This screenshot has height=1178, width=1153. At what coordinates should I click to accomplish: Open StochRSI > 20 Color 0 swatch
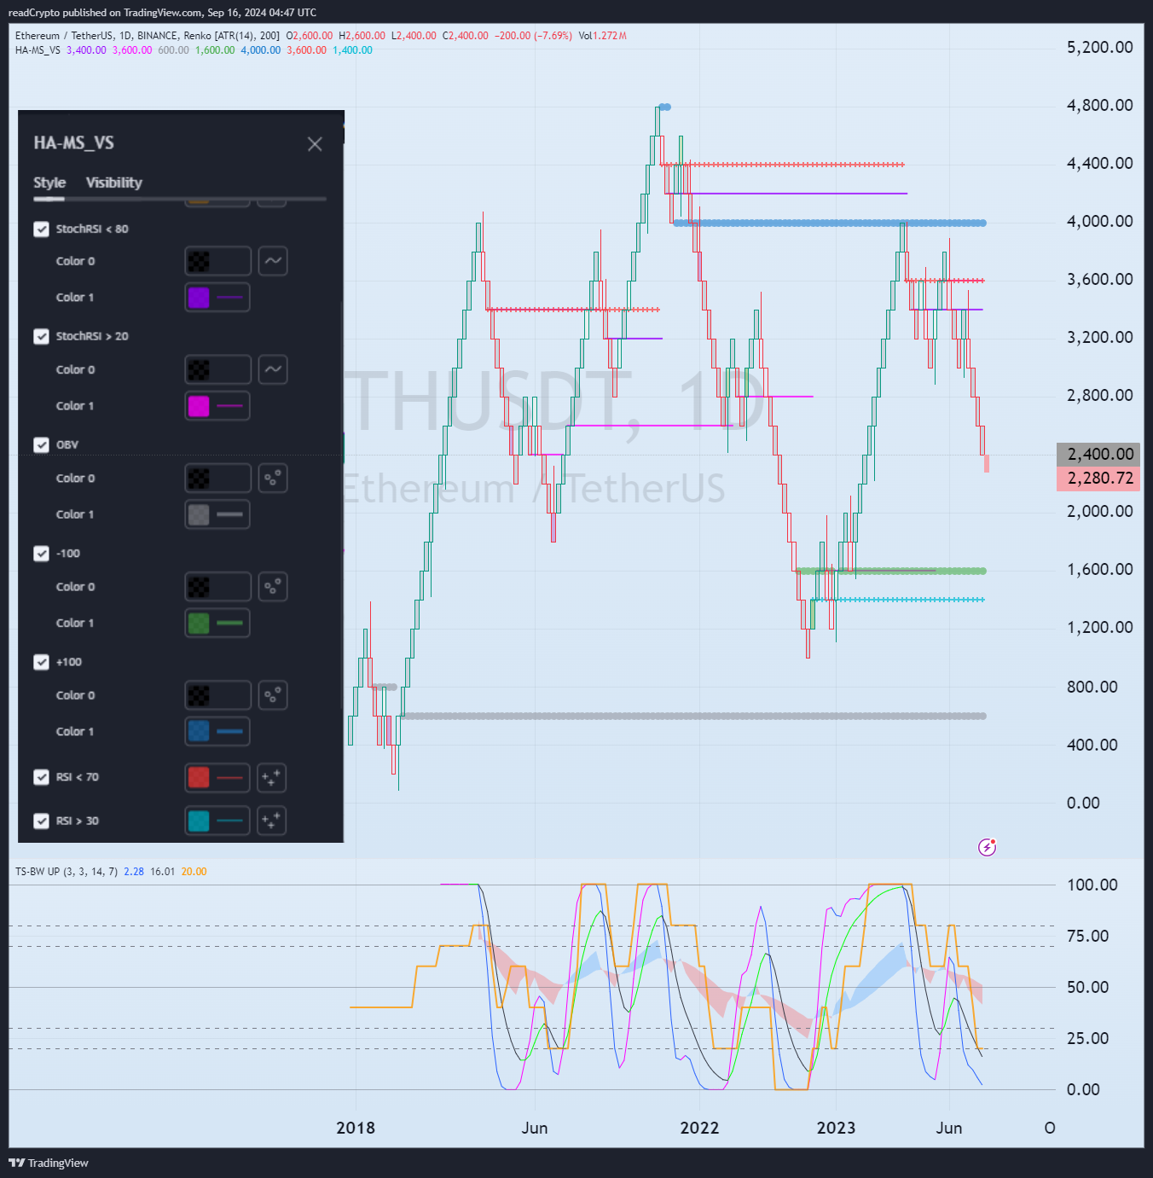(217, 369)
